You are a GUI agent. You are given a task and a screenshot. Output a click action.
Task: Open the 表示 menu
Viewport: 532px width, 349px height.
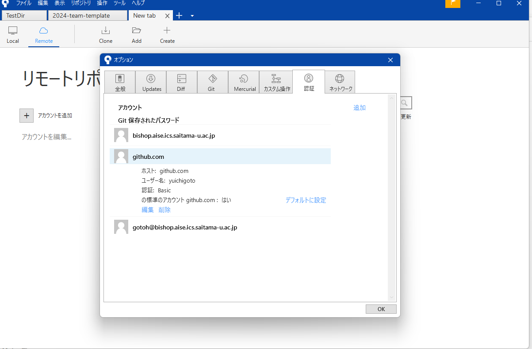click(x=60, y=3)
